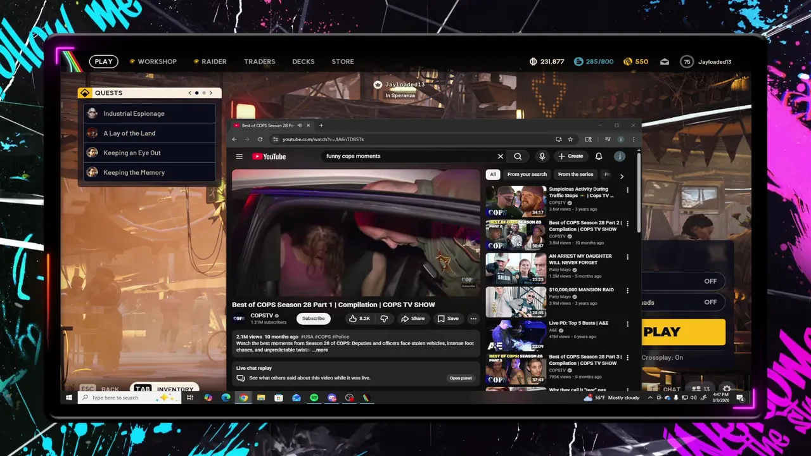The height and width of the screenshot is (456, 811).
Task: Go back in the browser
Action: (x=234, y=139)
